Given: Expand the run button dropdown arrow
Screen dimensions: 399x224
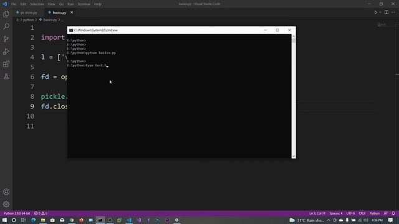Looking at the screenshot, I should click(x=380, y=12).
